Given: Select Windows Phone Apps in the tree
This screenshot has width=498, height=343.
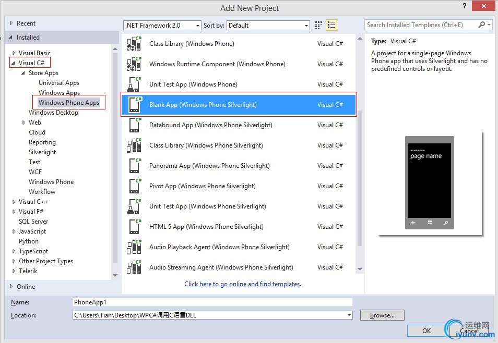Looking at the screenshot, I should coord(69,103).
